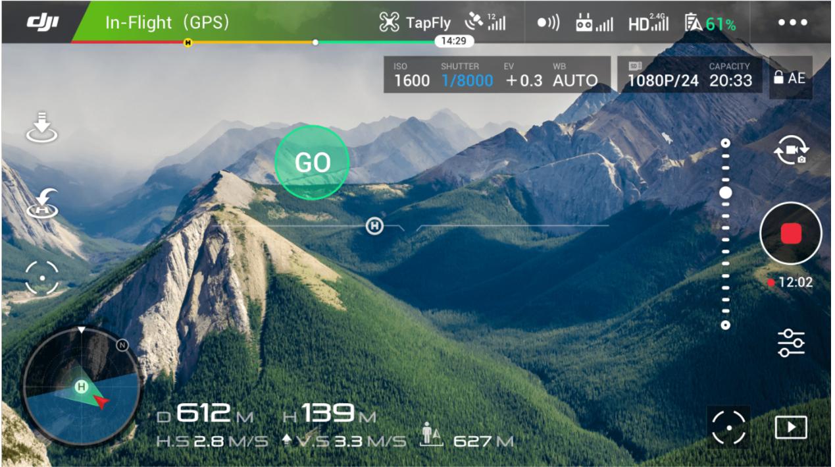The height and width of the screenshot is (467, 835).
Task: Toggle the AE lock
Action: (790, 78)
